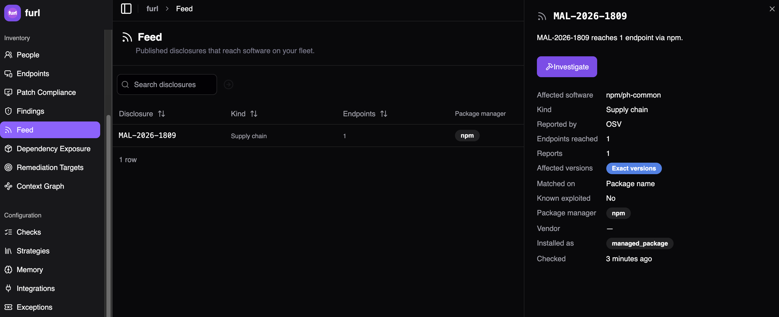779x317 pixels.
Task: Click the Exceptions ticket icon
Action: pyautogui.click(x=8, y=307)
